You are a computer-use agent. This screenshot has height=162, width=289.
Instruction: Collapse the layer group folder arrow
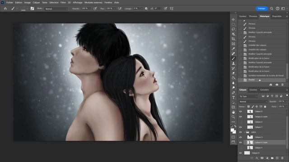pyautogui.click(x=245, y=132)
